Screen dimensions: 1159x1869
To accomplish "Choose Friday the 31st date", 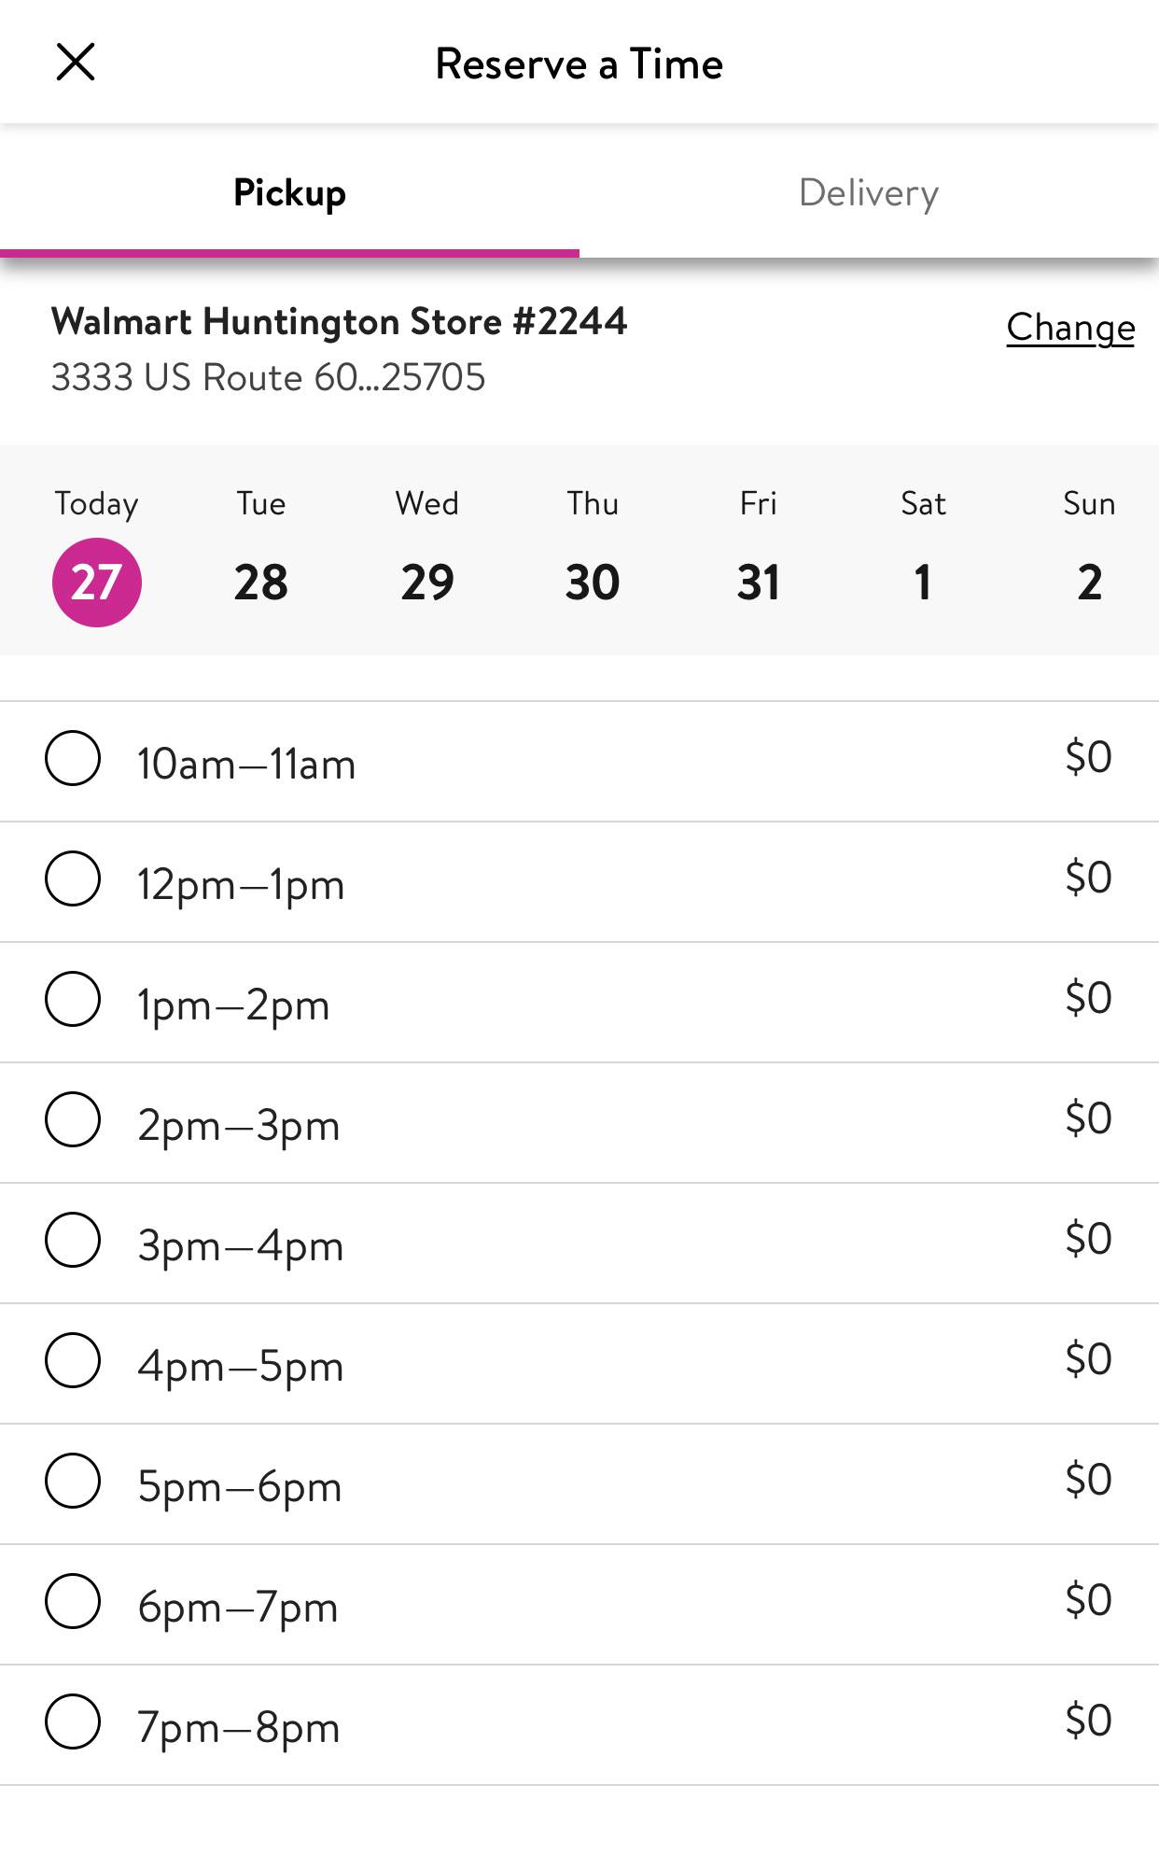I will point(758,582).
